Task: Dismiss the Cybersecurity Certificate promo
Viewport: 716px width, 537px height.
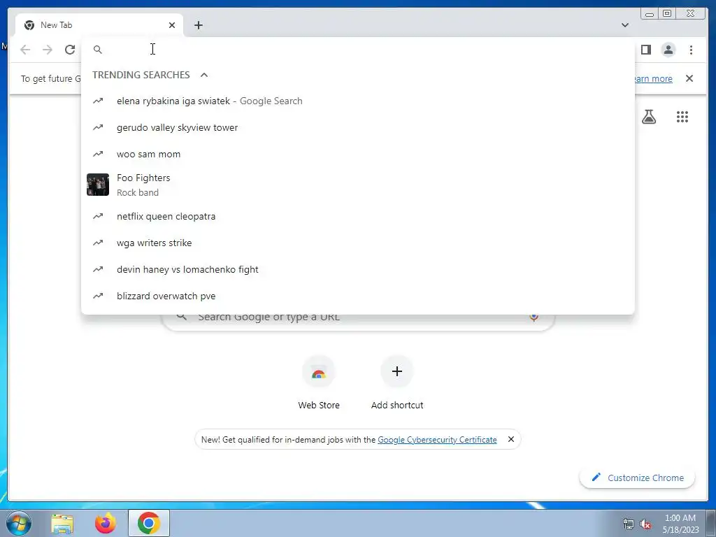Action: pos(511,439)
